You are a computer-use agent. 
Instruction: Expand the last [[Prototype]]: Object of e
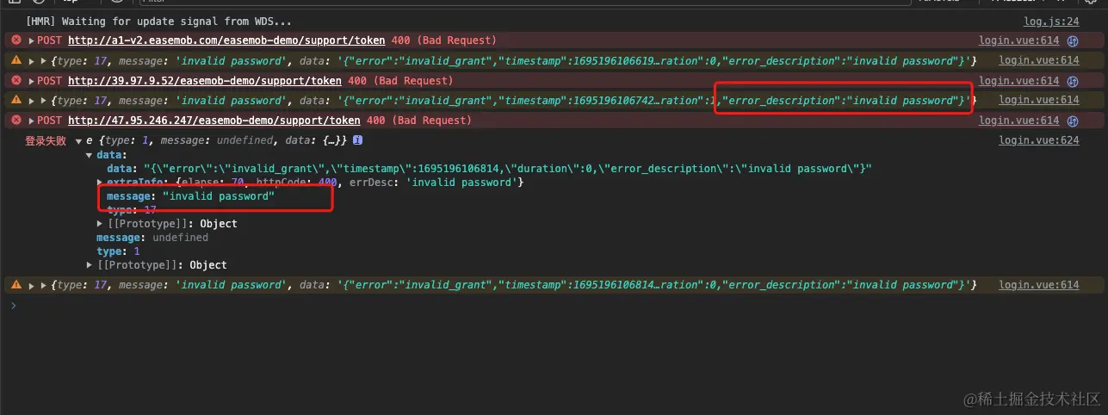coord(90,265)
